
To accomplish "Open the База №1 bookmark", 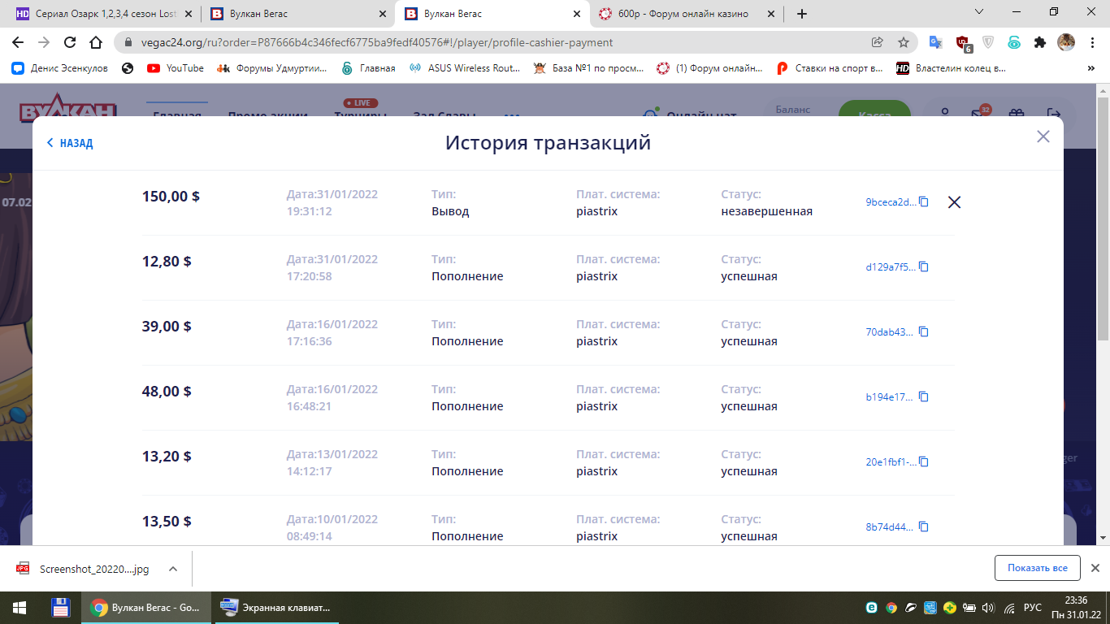I will click(588, 68).
